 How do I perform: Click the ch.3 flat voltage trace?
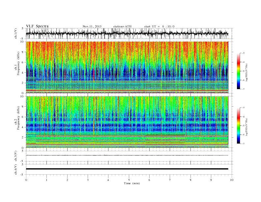(x=127, y=155)
